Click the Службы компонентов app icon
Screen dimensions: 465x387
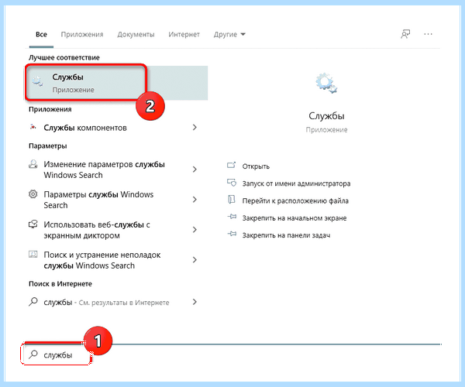pyautogui.click(x=33, y=127)
